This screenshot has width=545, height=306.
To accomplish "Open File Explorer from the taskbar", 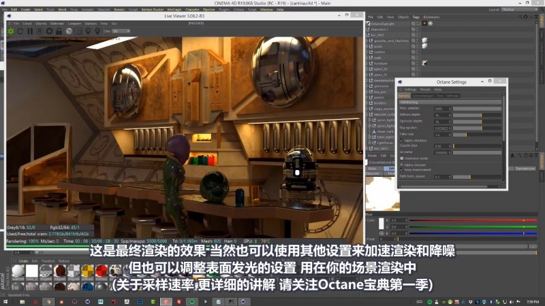I will point(22,302).
